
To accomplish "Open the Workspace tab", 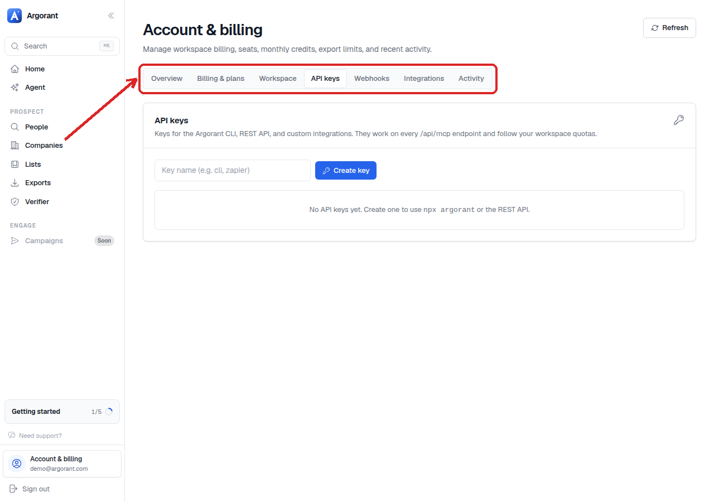I will click(x=278, y=79).
